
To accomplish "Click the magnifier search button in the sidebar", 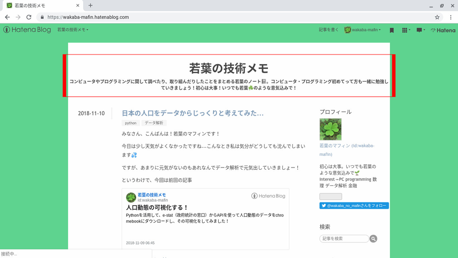I will [x=373, y=238].
